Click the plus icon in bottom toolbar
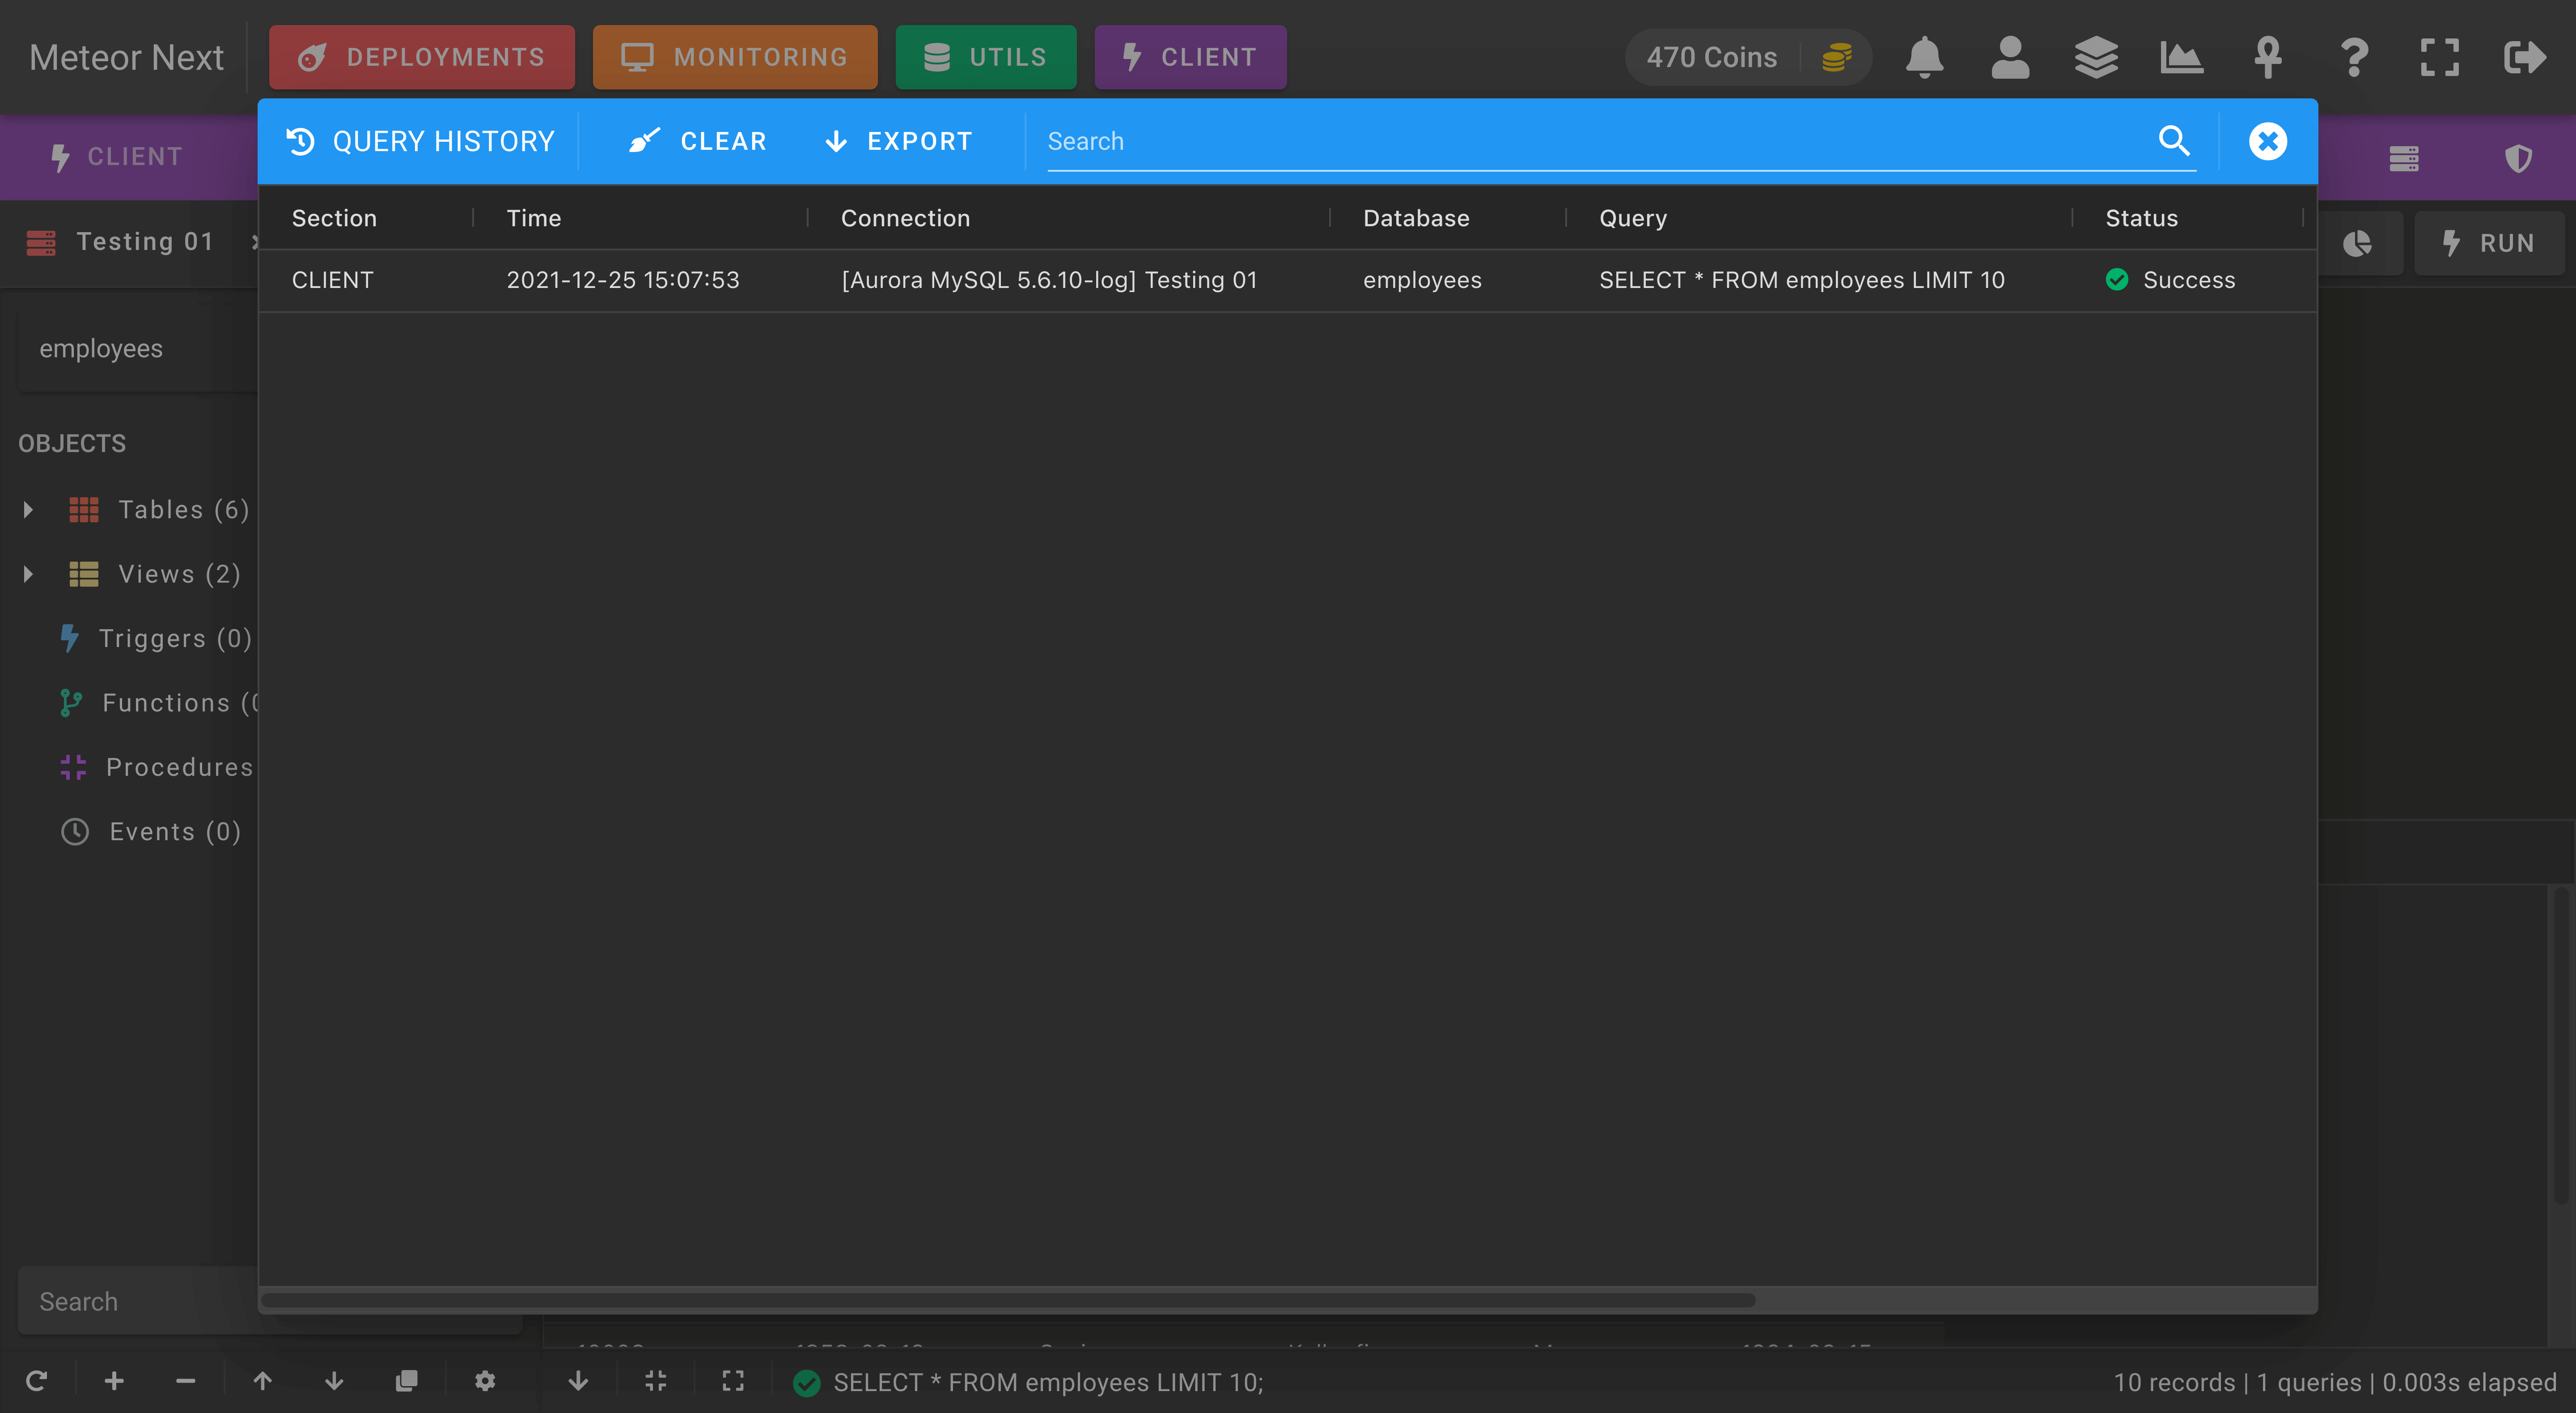 click(x=114, y=1381)
